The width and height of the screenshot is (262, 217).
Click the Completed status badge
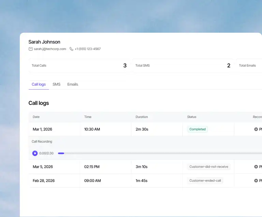198,129
